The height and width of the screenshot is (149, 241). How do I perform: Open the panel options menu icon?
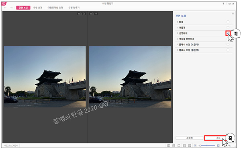[x=233, y=14]
